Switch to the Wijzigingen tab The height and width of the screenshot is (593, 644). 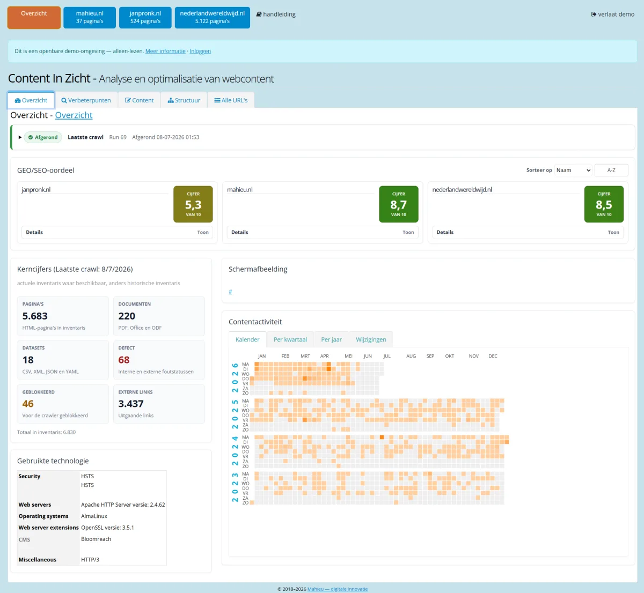371,339
